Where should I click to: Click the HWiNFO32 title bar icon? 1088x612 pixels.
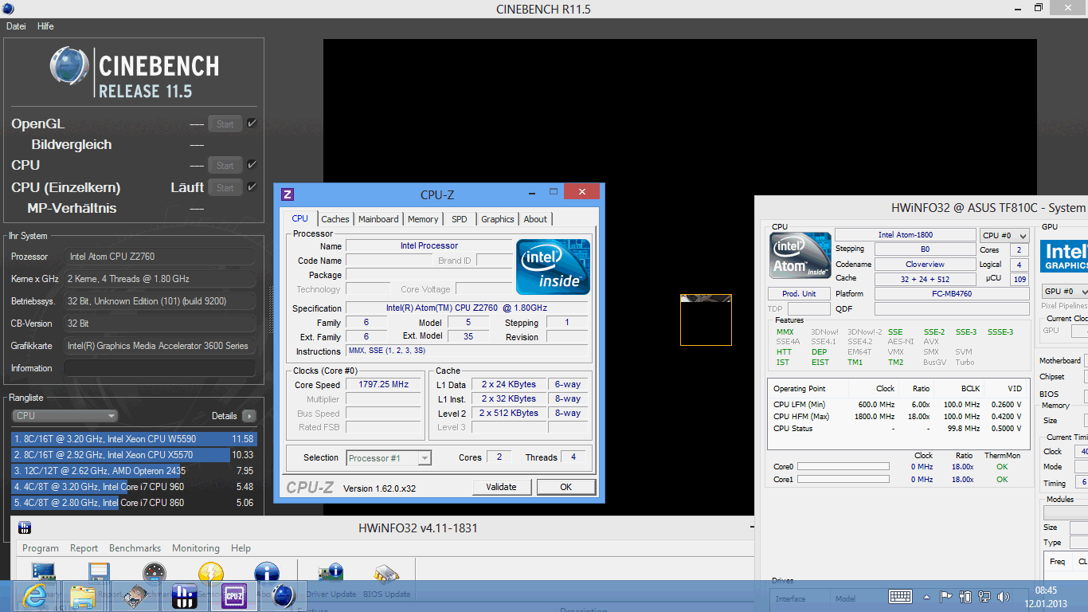(25, 528)
